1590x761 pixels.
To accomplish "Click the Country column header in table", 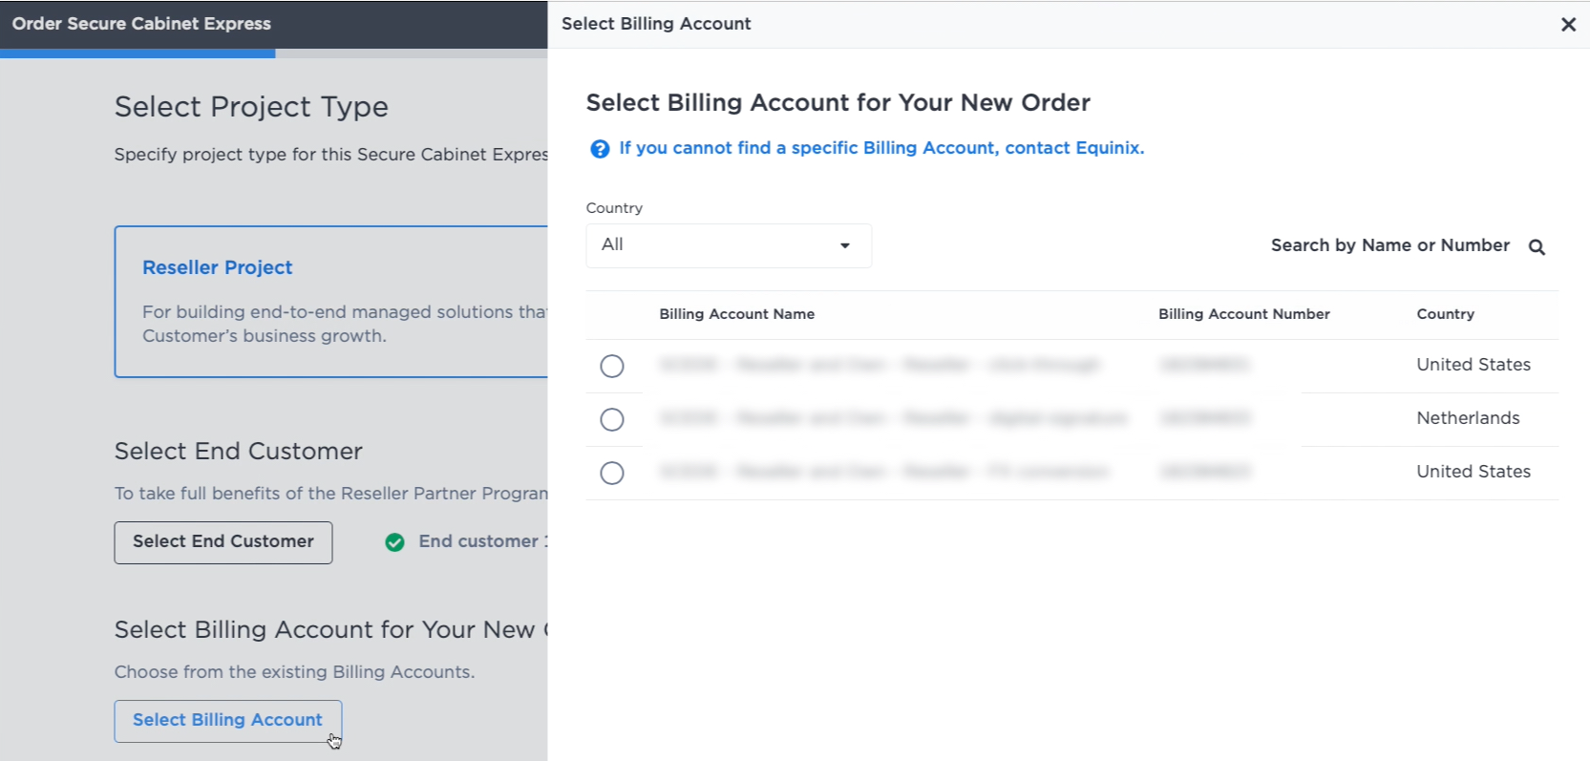I will coord(1445,314).
